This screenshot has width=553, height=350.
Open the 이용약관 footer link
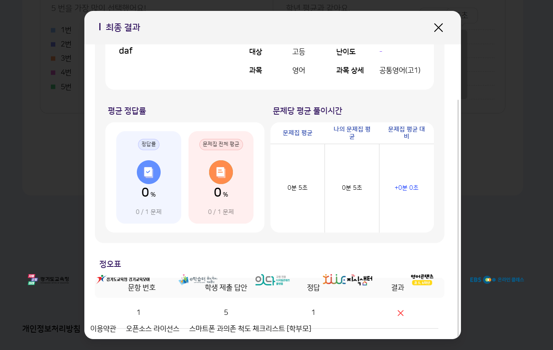(103, 329)
